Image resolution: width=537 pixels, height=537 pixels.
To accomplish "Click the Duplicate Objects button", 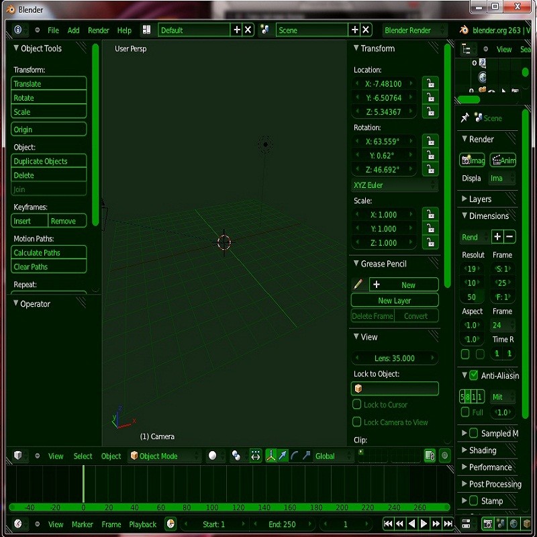I will [48, 162].
